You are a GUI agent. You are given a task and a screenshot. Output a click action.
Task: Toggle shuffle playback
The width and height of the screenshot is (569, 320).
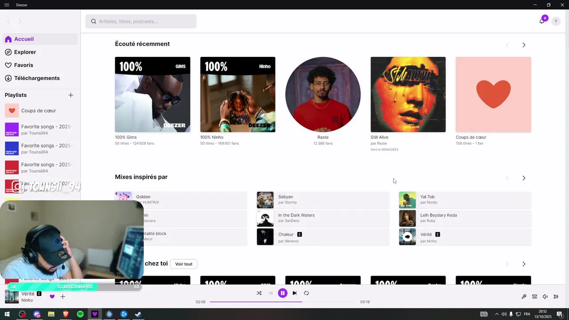tap(259, 293)
